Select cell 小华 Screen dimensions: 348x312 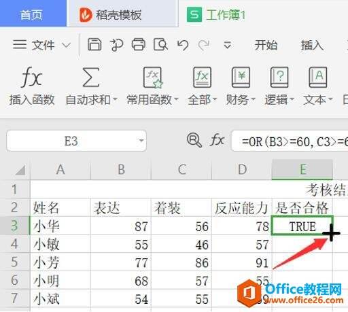coord(60,226)
